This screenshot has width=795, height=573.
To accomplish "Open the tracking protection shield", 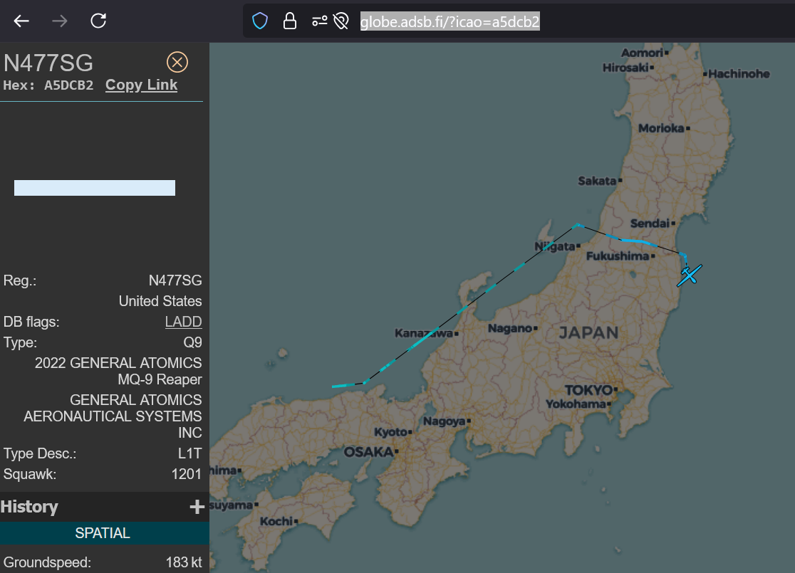I will pyautogui.click(x=260, y=21).
